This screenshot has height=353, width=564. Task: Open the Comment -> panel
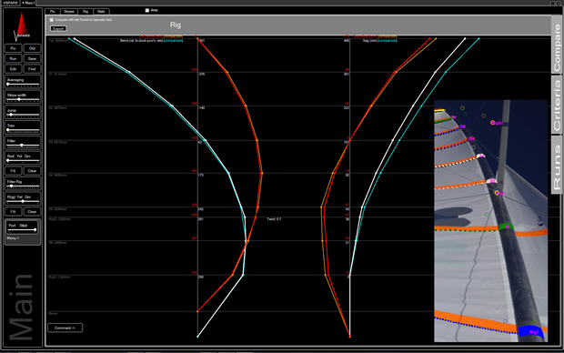coord(65,328)
